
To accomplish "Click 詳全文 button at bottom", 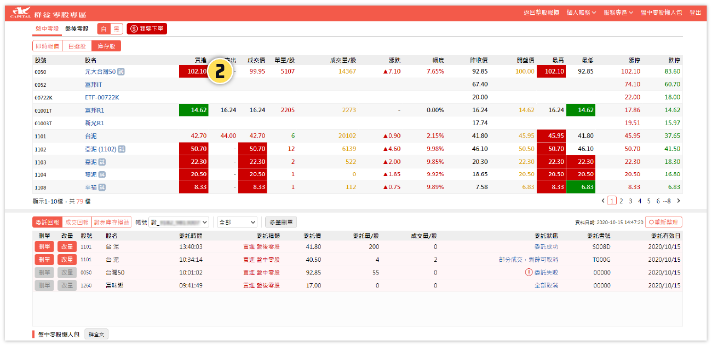I will pos(96,334).
